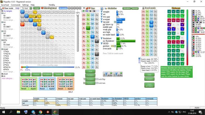This screenshot has height=115, width=205.
Task: Deselect the 9d board card
Action: coord(93,36)
